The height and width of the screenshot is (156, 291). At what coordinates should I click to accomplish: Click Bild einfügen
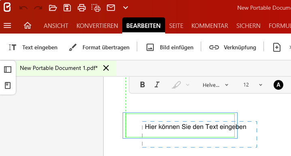170,47
